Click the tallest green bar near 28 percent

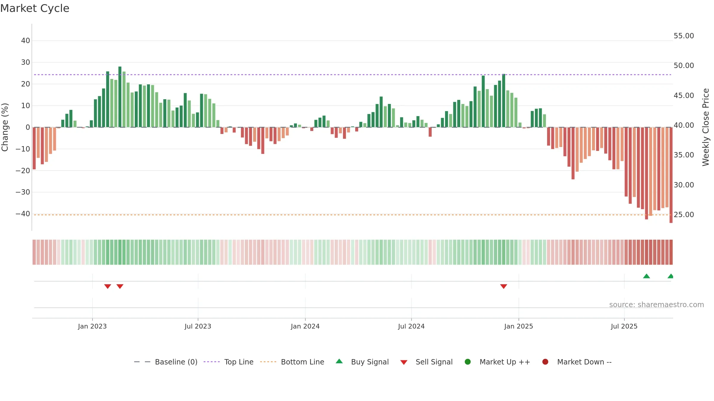click(x=120, y=97)
